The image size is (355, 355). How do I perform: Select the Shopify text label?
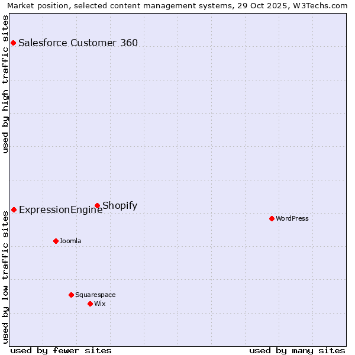[x=120, y=205]
